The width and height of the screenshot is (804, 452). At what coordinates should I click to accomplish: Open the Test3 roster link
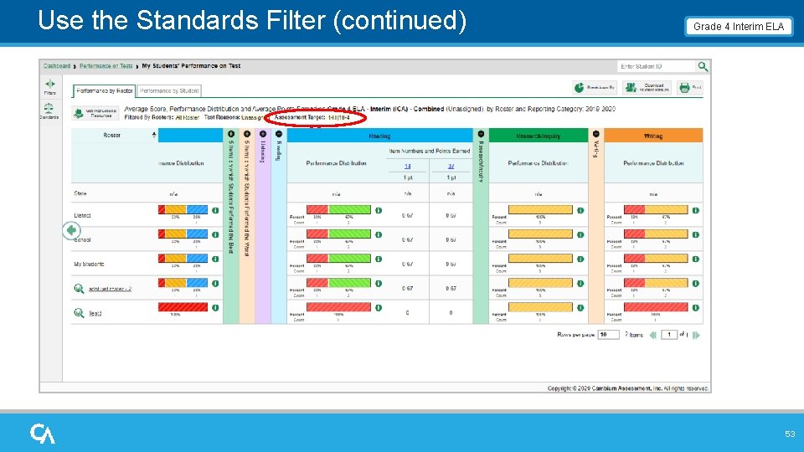(x=95, y=313)
